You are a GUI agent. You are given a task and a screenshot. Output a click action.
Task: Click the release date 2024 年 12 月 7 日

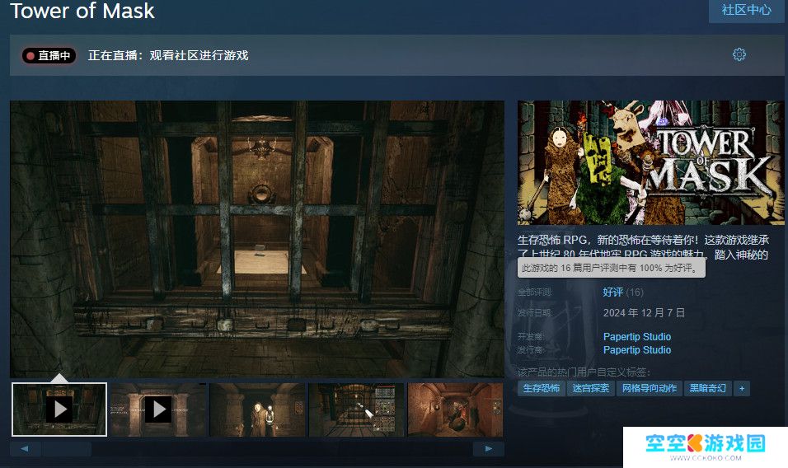(644, 313)
